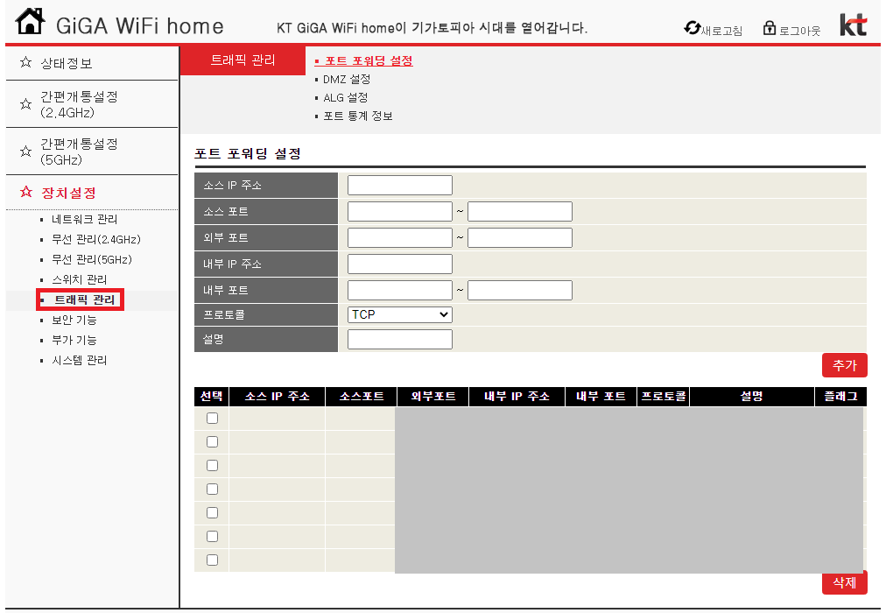Click the 로그아웃 lock icon
The width and height of the screenshot is (886, 613).
[769, 28]
